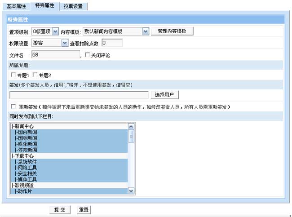Click the 选择用户 button

pos(167,95)
